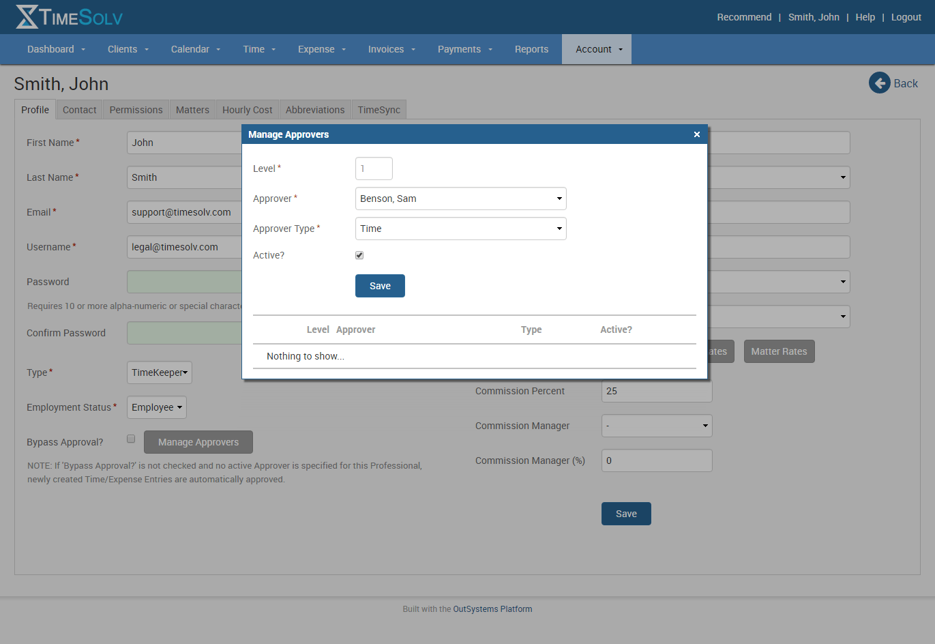
Task: Expand the Employment Status dropdown
Action: click(156, 407)
